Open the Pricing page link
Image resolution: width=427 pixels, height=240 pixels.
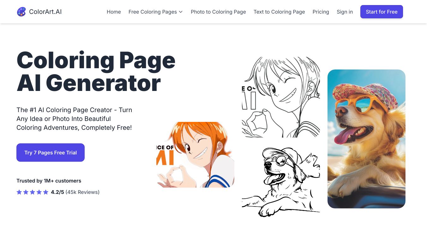[x=321, y=12]
